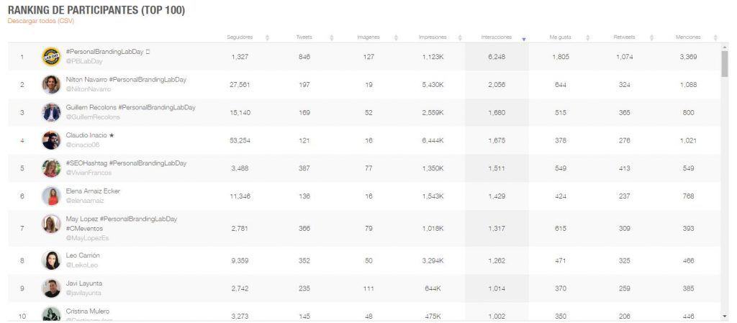Viewport: 737px width, 323px height.
Task: Click Javi Layunta's avatar
Action: pyautogui.click(x=51, y=288)
